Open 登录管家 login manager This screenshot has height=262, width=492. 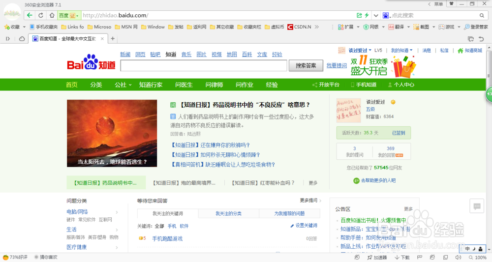pyautogui.click(x=476, y=27)
